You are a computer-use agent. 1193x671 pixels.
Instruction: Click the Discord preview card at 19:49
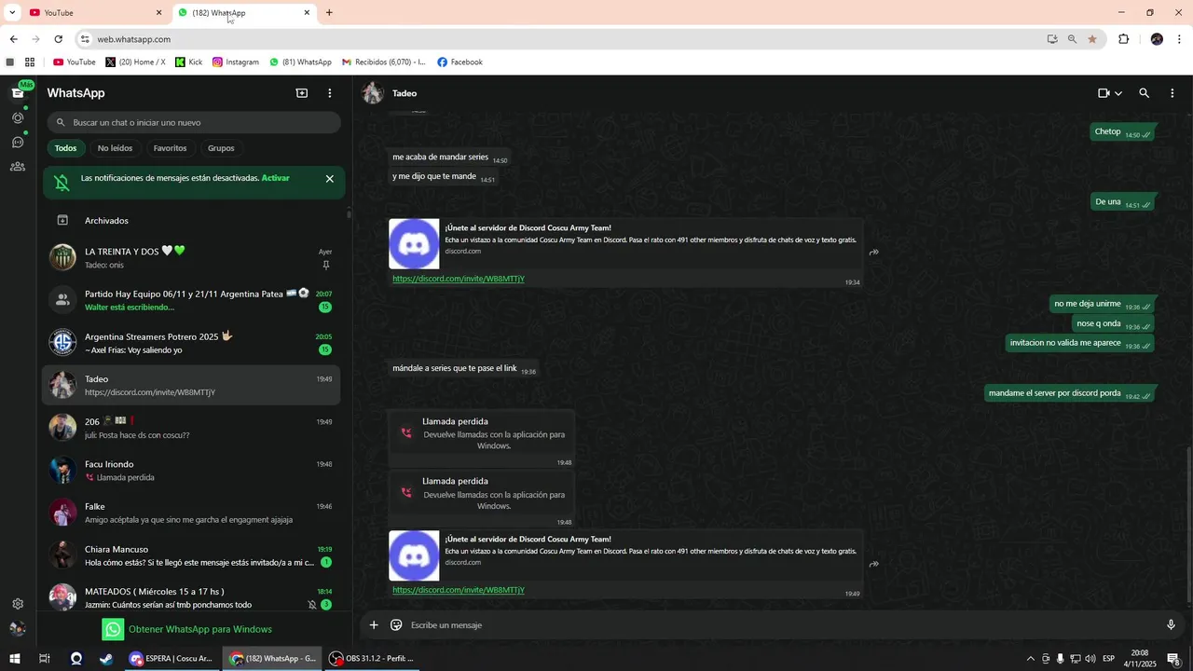click(x=624, y=555)
